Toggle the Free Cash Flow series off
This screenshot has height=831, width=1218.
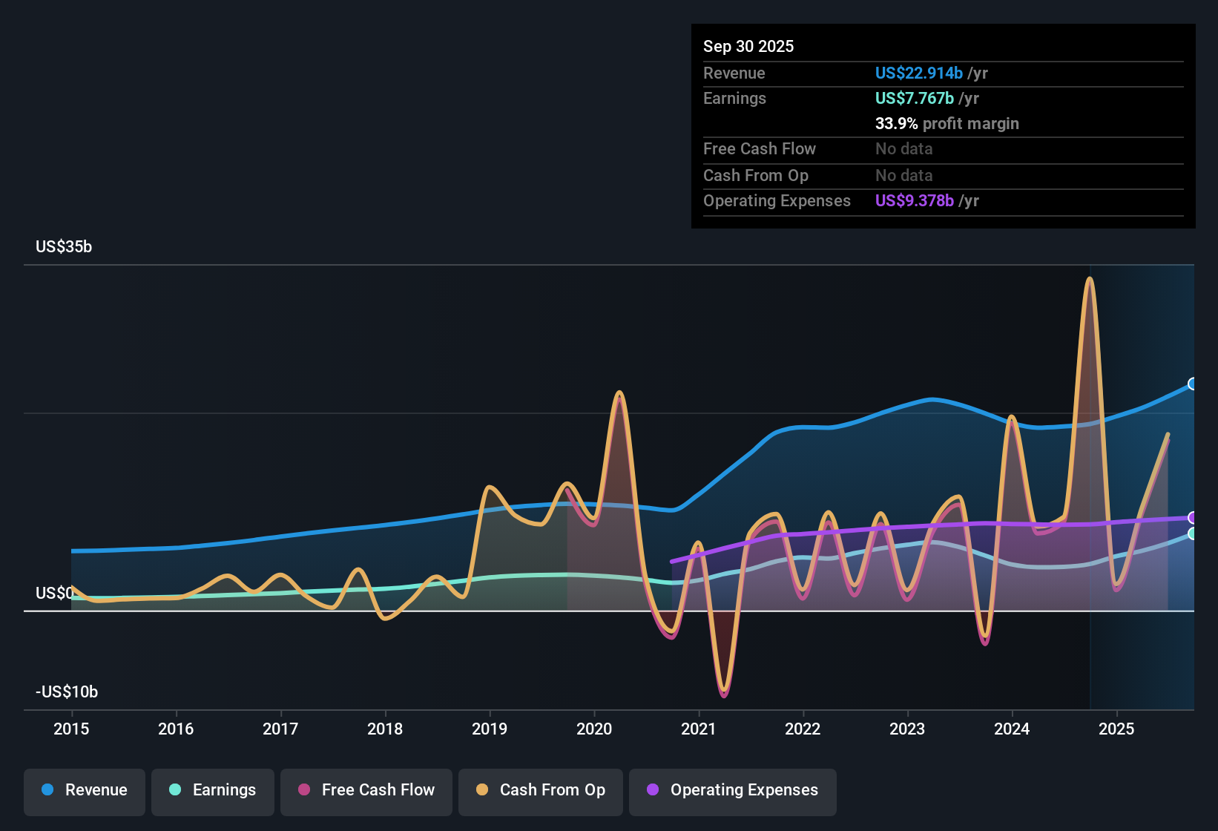point(366,791)
